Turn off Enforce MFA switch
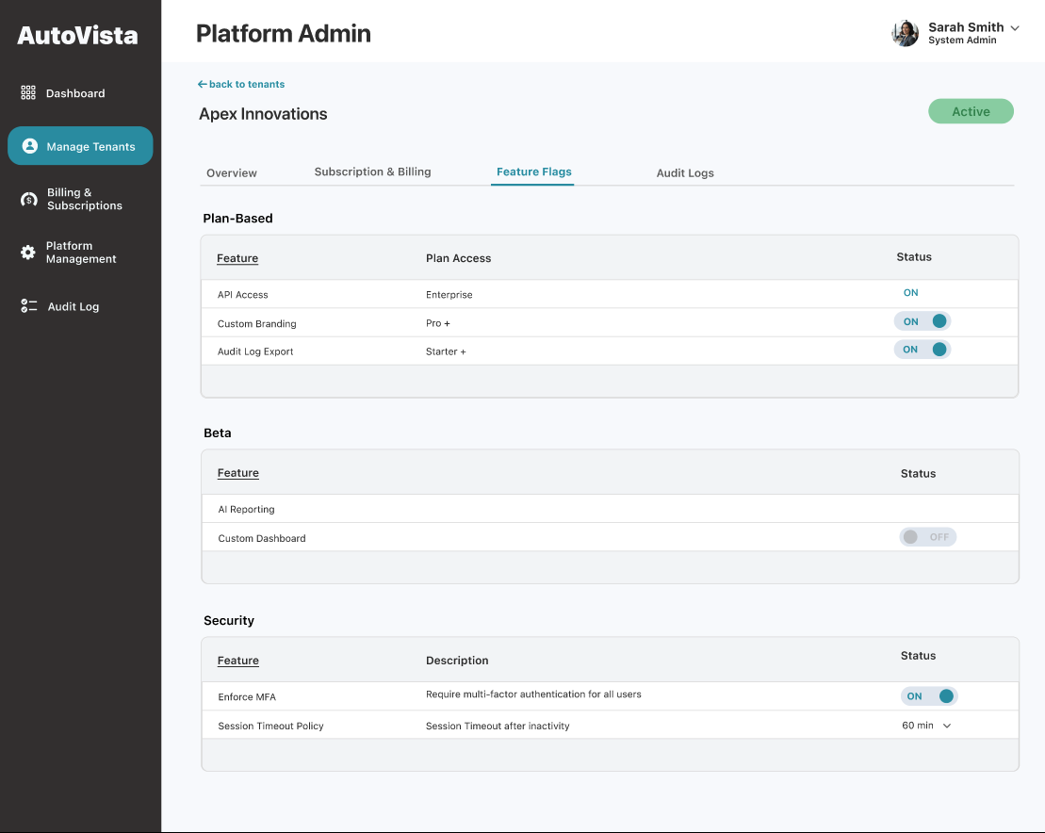Image resolution: width=1045 pixels, height=833 pixels. 928,696
